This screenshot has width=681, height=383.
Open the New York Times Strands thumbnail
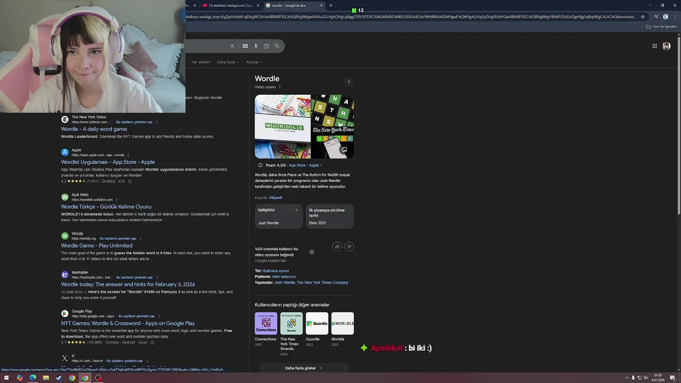pos(292,323)
